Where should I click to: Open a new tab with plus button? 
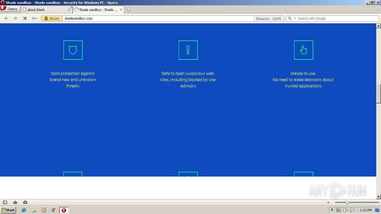[x=128, y=10]
